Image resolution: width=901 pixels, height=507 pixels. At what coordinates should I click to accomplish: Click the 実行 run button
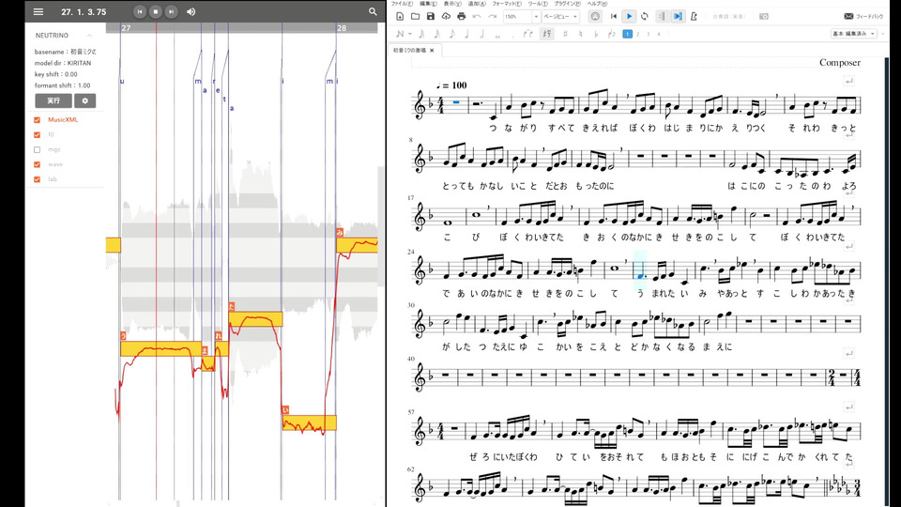tap(53, 100)
